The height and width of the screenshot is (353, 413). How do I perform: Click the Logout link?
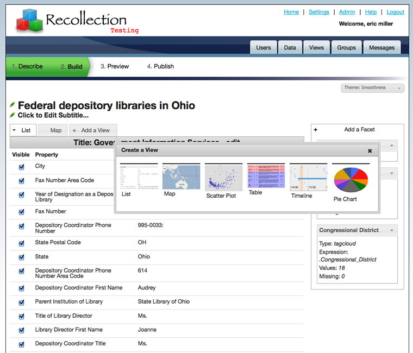coord(395,12)
